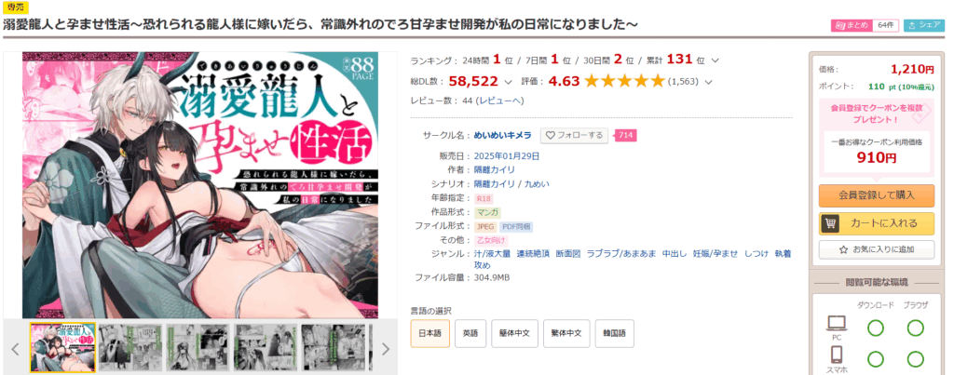
Task: Select 繁体中文 language option
Action: click(x=566, y=334)
